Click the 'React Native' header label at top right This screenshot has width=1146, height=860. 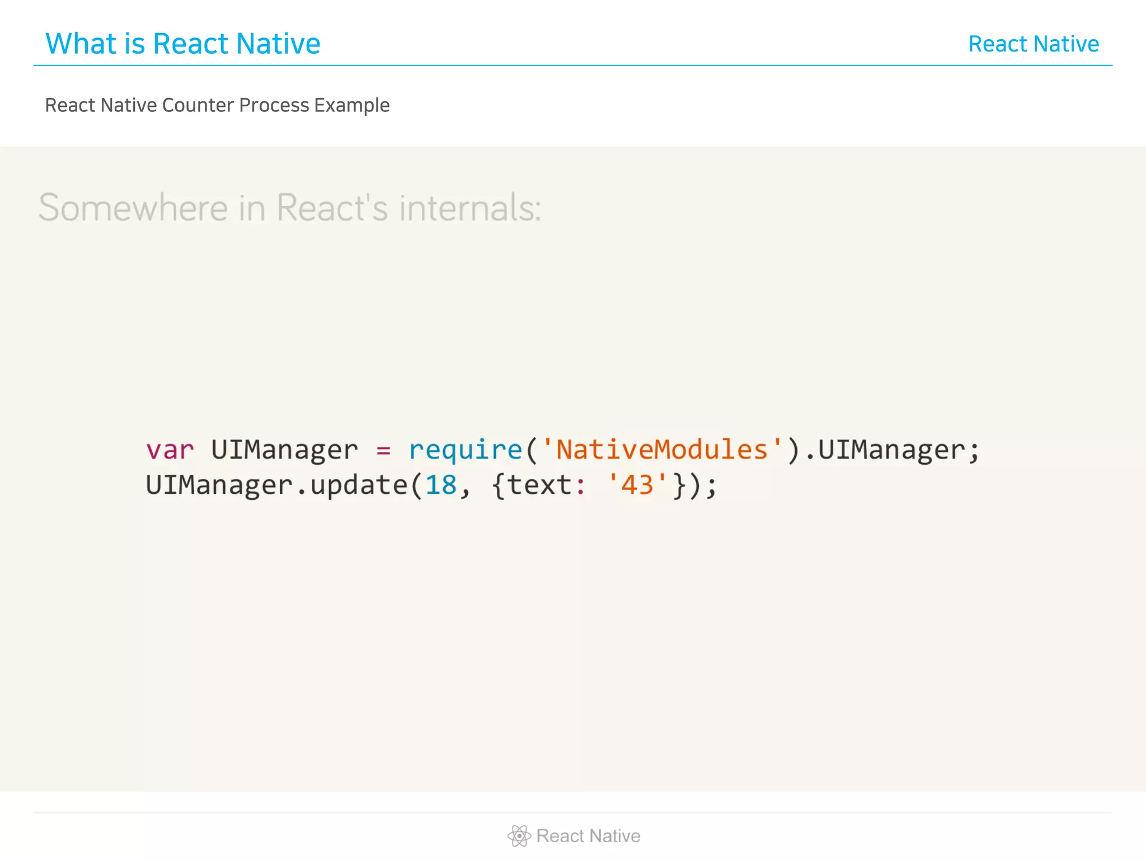1034,44
